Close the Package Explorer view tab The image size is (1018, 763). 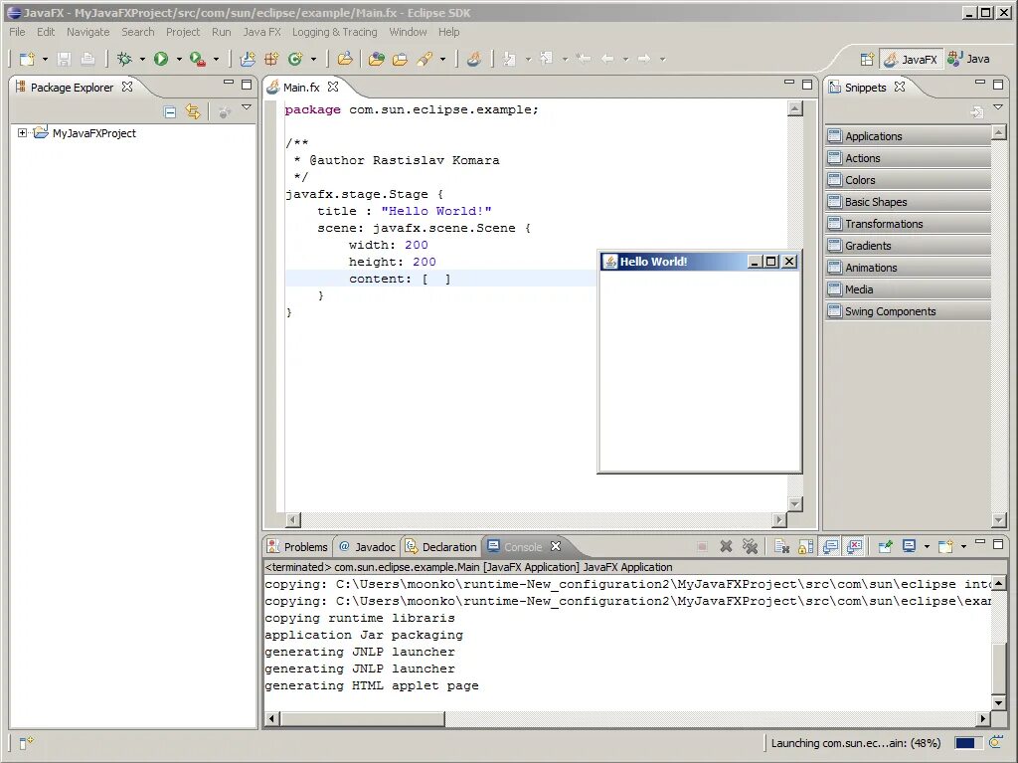coord(127,87)
